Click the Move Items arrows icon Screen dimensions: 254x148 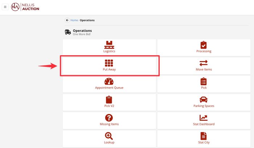(x=204, y=63)
